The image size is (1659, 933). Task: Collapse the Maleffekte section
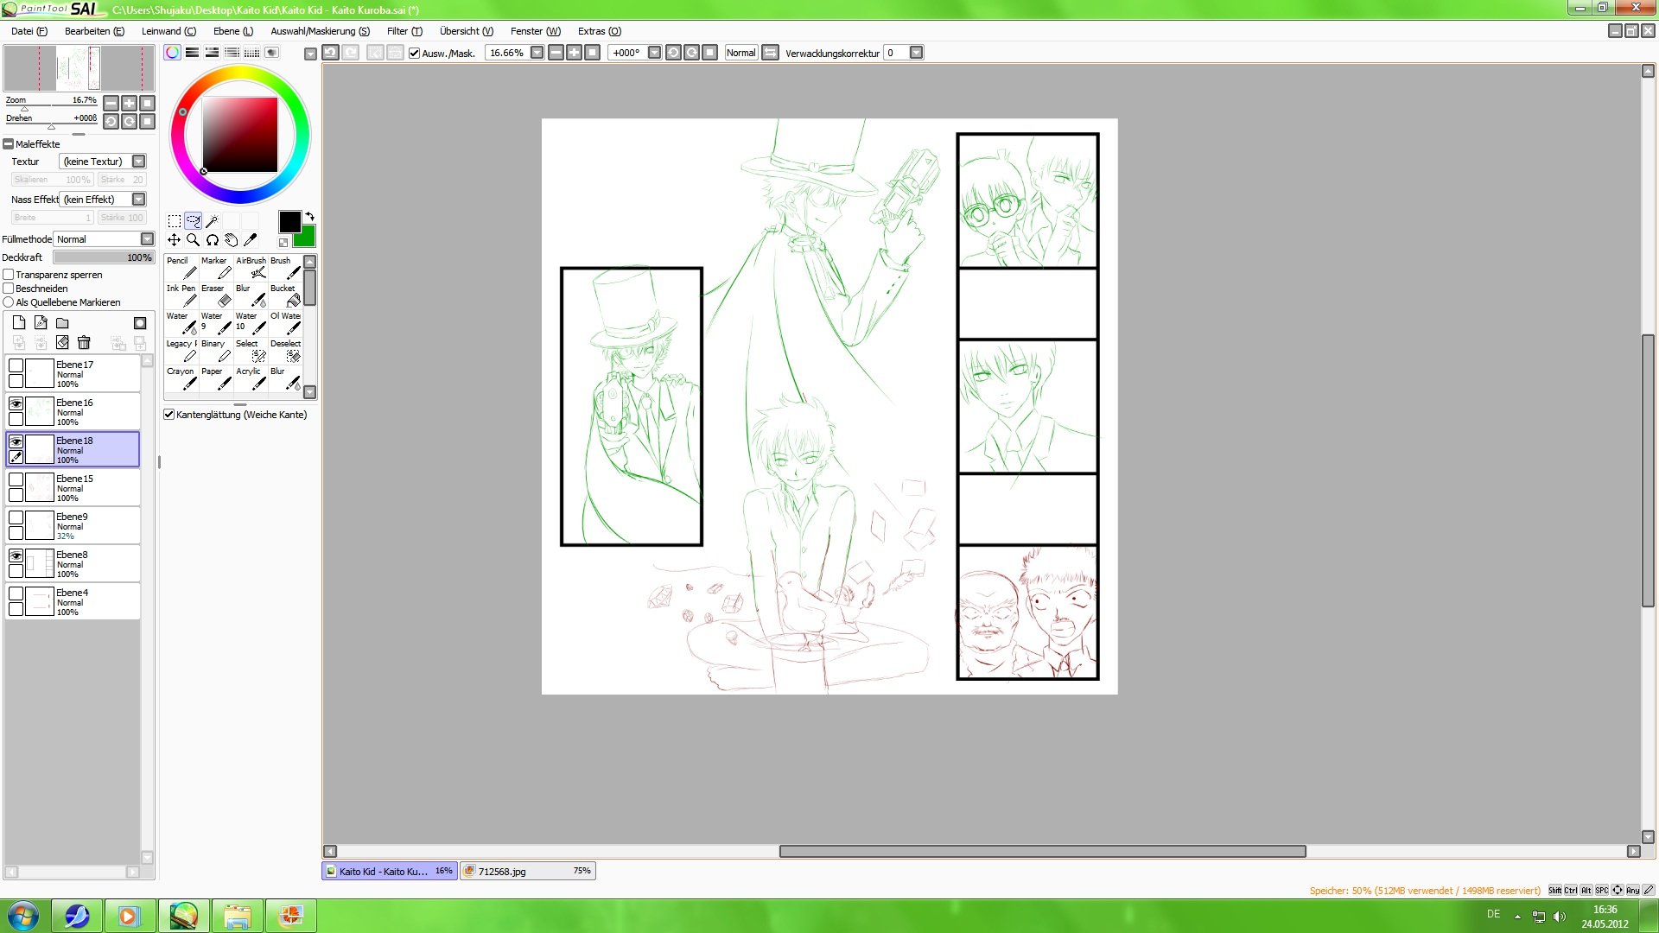[x=9, y=144]
